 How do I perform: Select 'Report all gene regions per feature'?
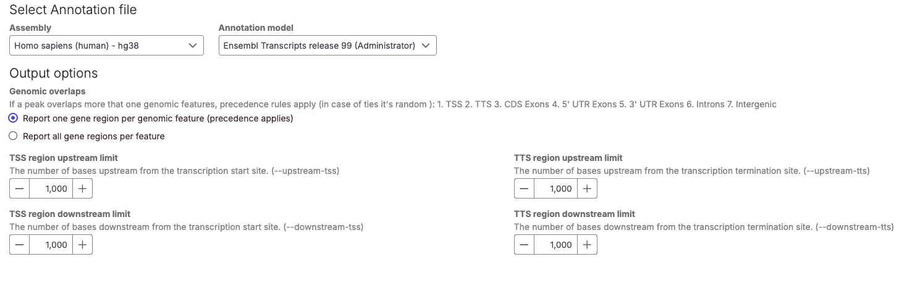[14, 136]
